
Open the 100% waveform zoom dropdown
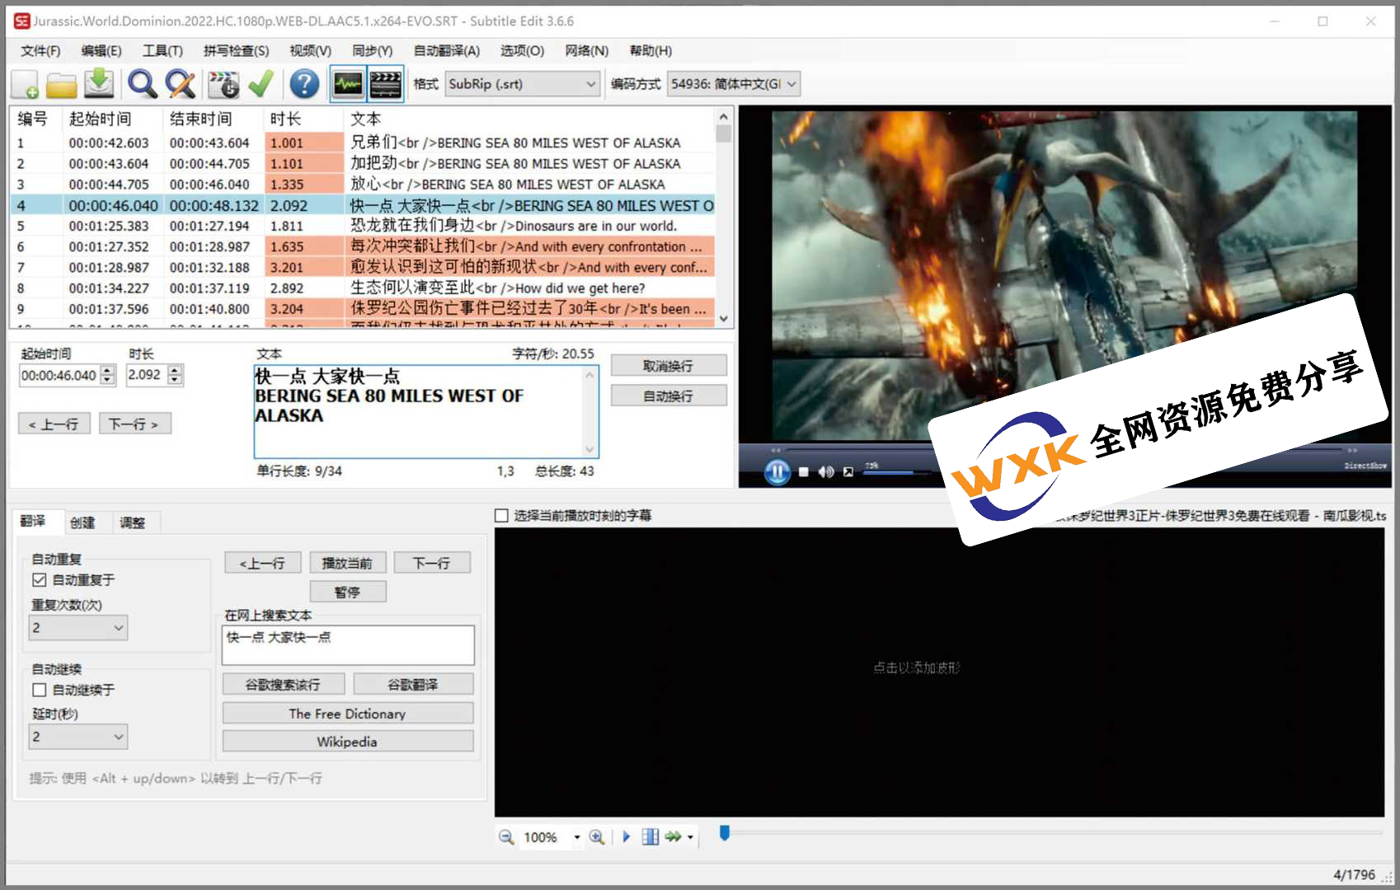click(x=576, y=837)
